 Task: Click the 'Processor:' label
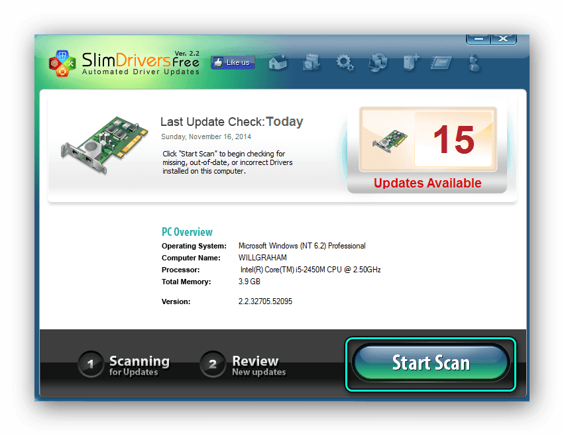180,270
